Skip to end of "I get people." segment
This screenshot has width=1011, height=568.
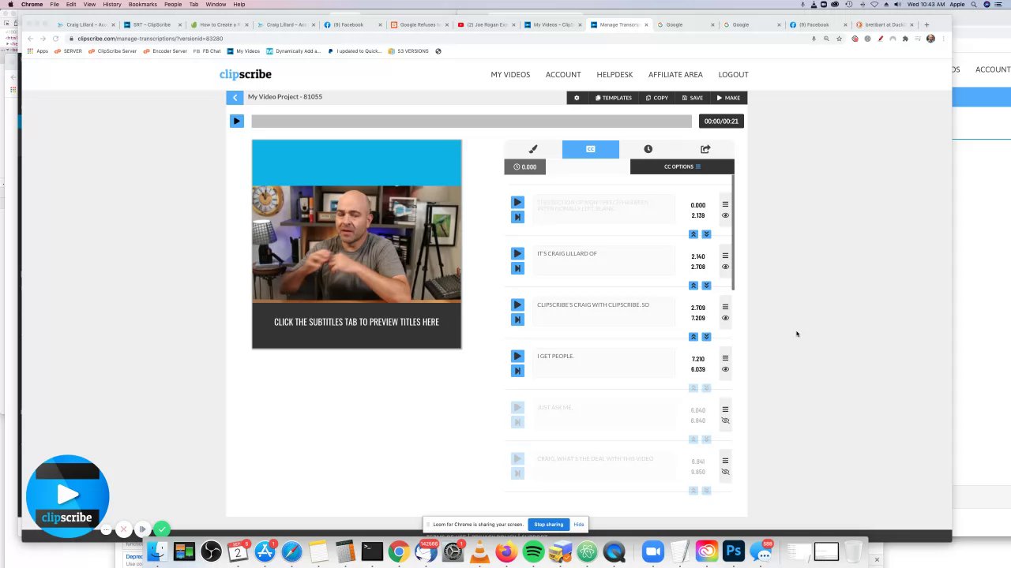click(x=517, y=371)
